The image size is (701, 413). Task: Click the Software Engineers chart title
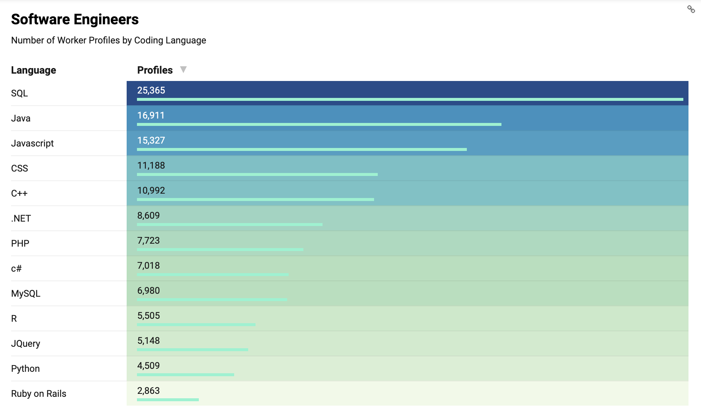[x=75, y=20]
